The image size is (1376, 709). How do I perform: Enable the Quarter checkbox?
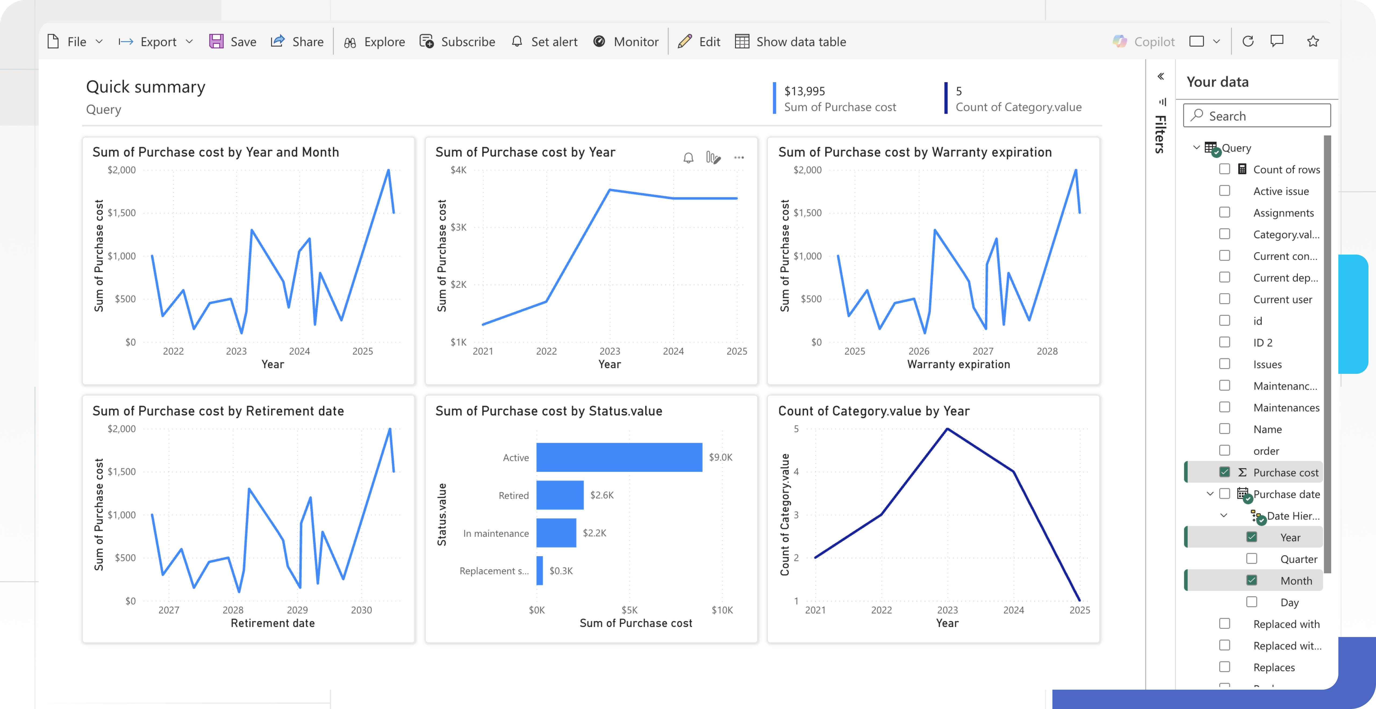click(x=1252, y=558)
